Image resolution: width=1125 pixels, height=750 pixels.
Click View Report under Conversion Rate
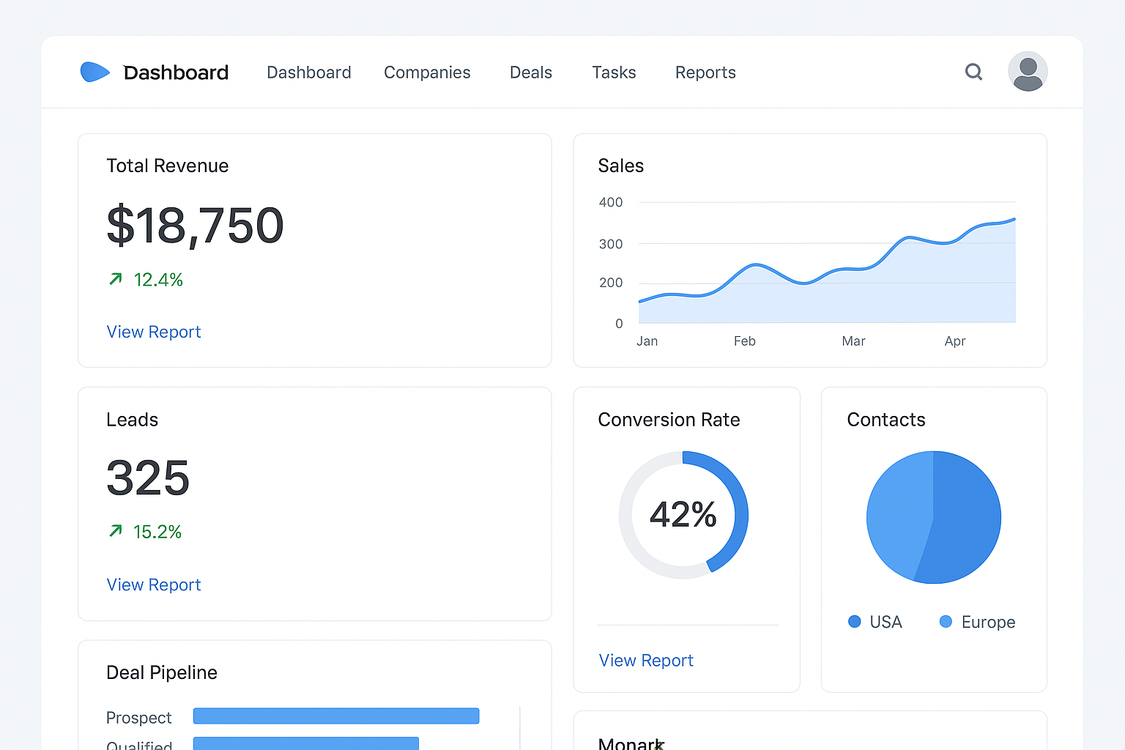645,660
